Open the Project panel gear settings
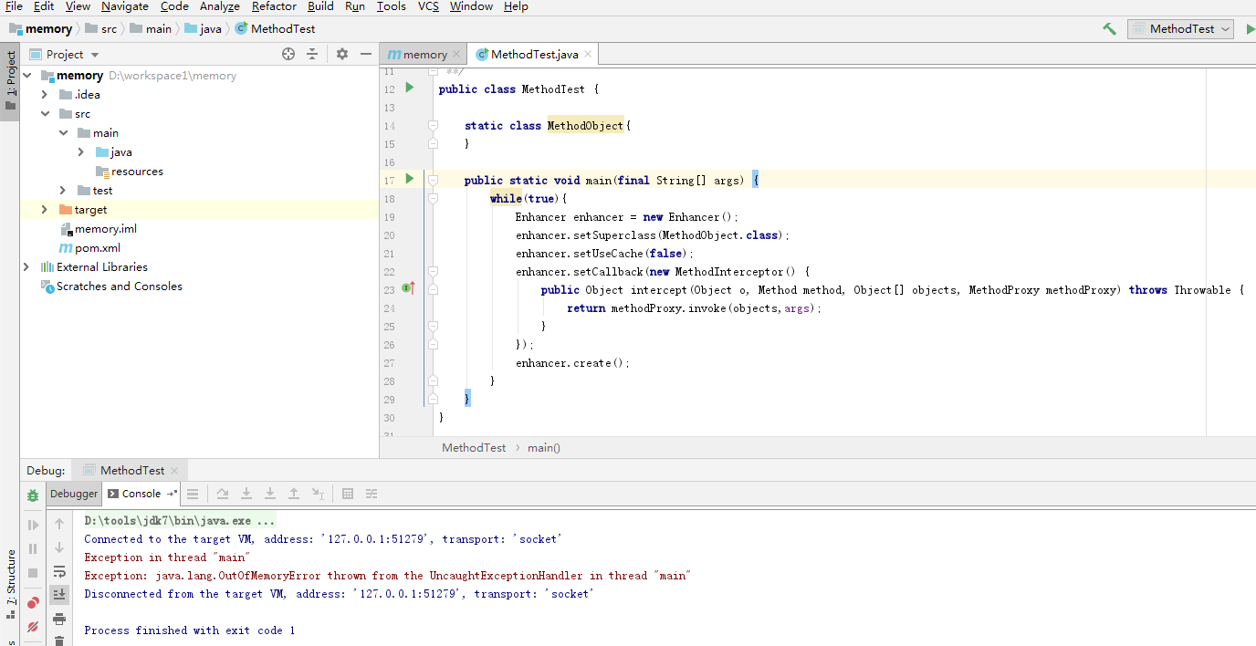The image size is (1256, 646). (342, 54)
